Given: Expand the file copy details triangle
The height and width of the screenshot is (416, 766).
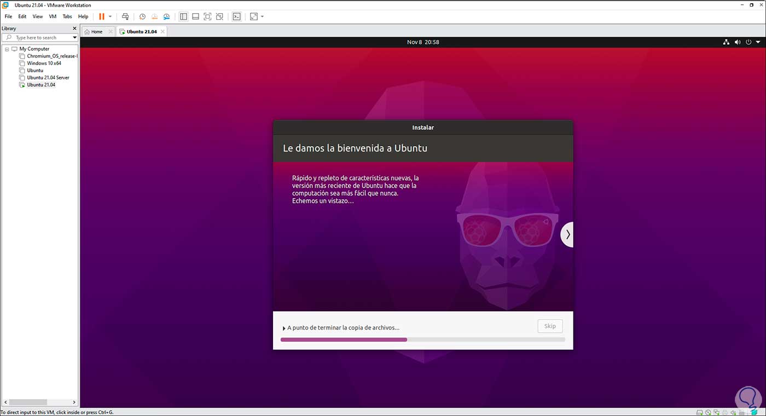Looking at the screenshot, I should [284, 328].
